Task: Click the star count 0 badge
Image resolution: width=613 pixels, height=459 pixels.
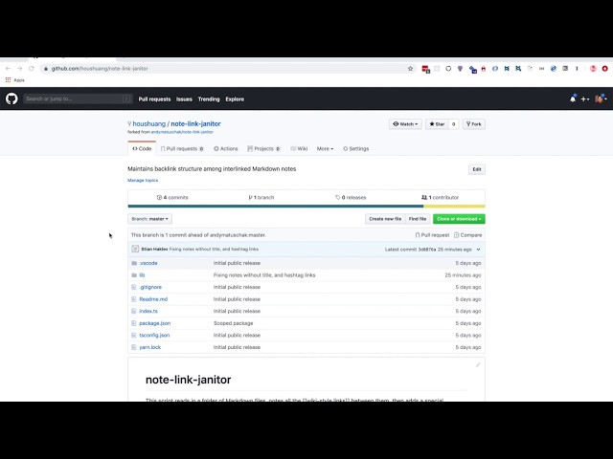Action: point(453,124)
